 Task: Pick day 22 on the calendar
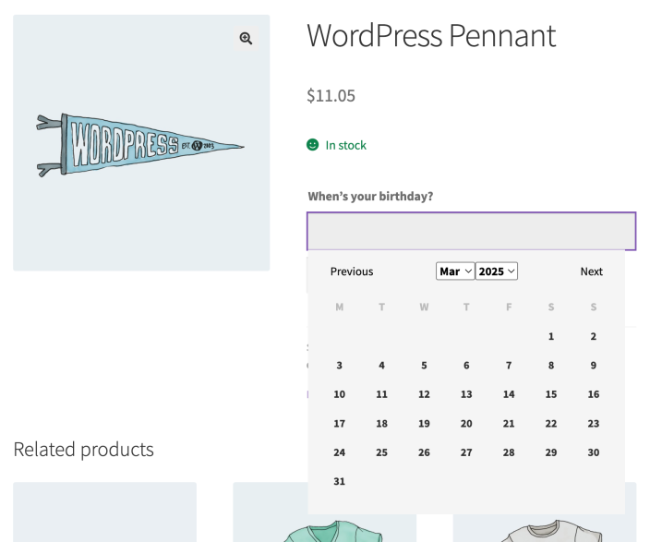tap(551, 424)
